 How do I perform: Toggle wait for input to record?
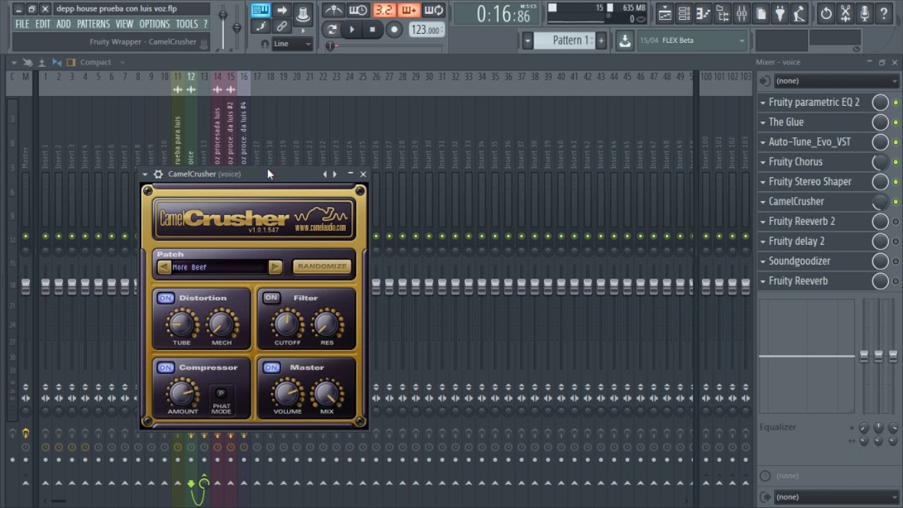coord(358,11)
